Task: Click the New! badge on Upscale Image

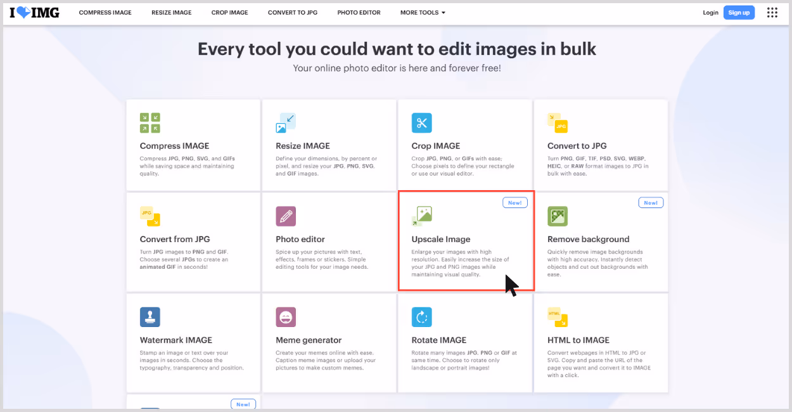Action: [x=515, y=203]
